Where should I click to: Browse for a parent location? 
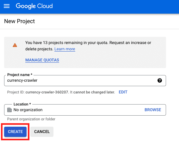coord(153,110)
